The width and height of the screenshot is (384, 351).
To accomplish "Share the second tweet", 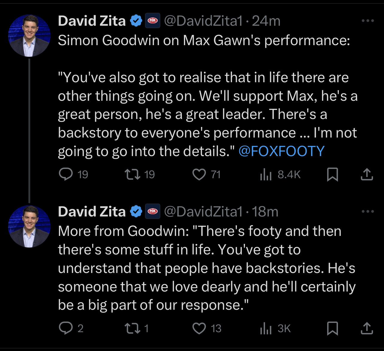I will [367, 328].
